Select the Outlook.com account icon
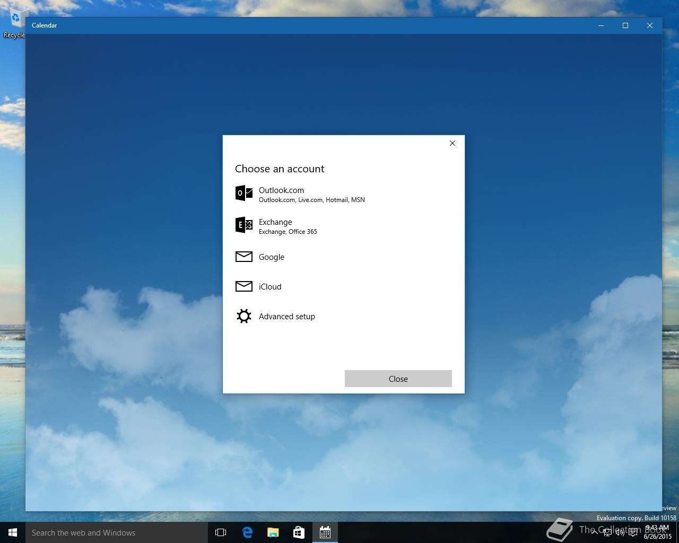This screenshot has width=679, height=543. pos(244,193)
